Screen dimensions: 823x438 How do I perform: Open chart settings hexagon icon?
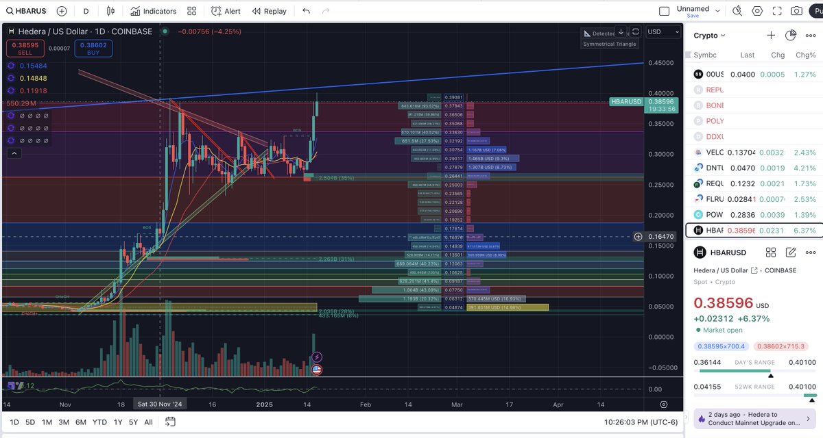757,11
